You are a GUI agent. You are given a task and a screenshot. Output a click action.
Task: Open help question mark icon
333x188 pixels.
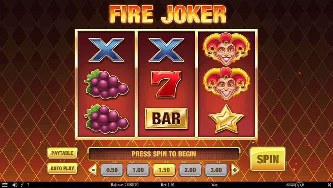(28, 185)
